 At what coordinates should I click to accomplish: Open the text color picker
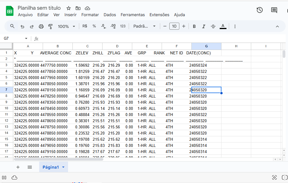coord(223,26)
